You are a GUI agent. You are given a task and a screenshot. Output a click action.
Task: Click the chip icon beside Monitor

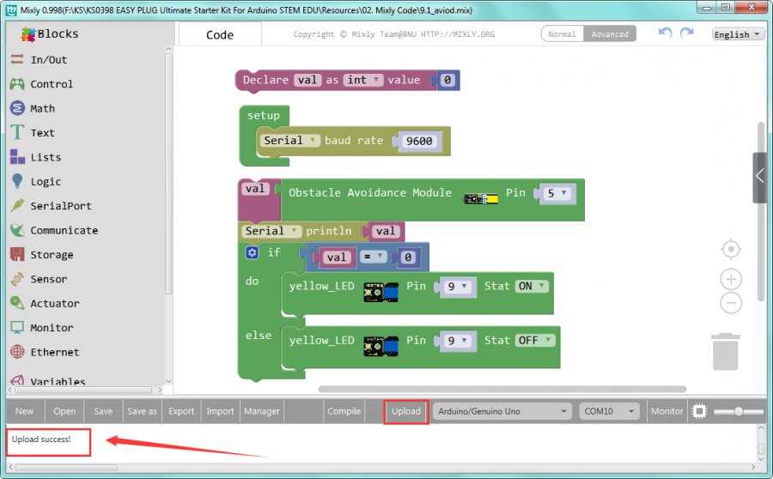point(699,411)
